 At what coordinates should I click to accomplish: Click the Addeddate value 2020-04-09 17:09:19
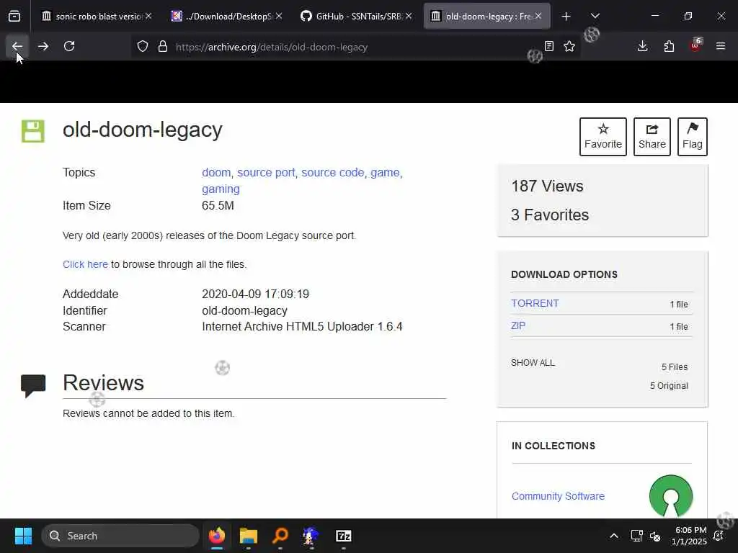point(256,294)
